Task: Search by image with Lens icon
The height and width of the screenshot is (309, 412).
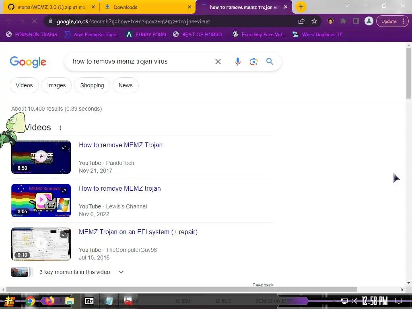Action: tap(253, 62)
